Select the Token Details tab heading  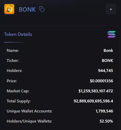[18, 34]
